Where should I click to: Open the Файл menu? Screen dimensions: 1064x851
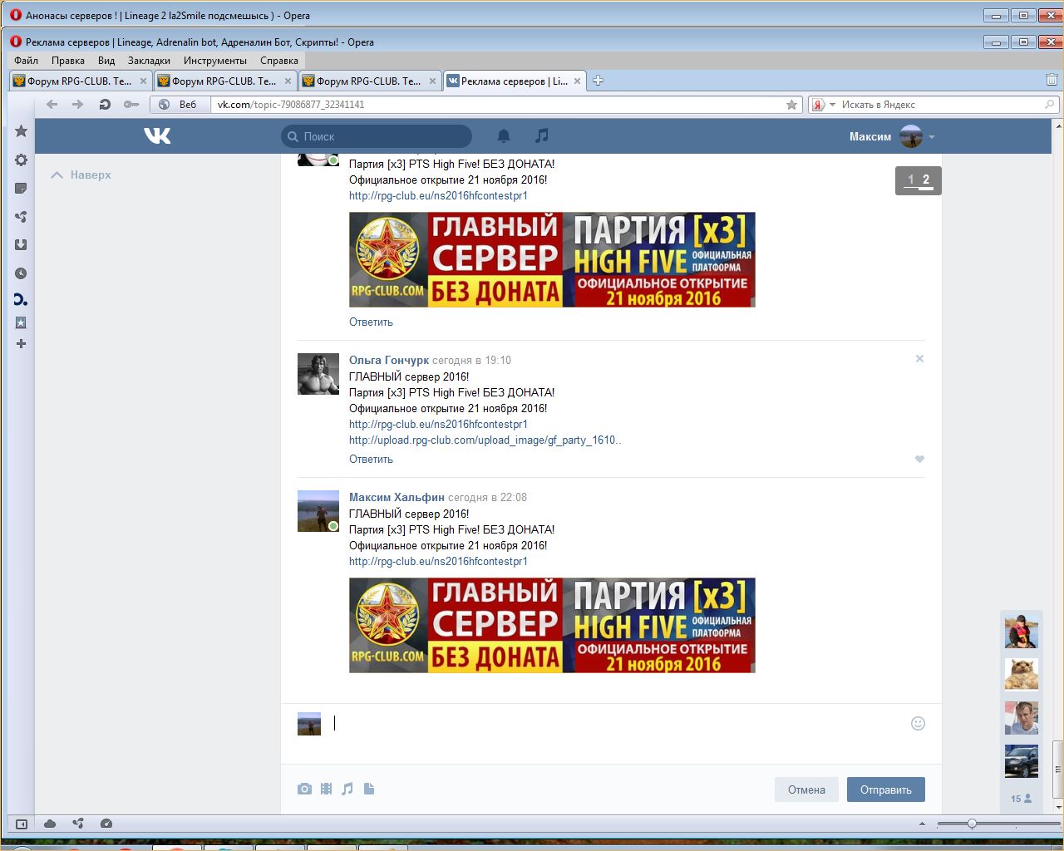click(x=26, y=61)
